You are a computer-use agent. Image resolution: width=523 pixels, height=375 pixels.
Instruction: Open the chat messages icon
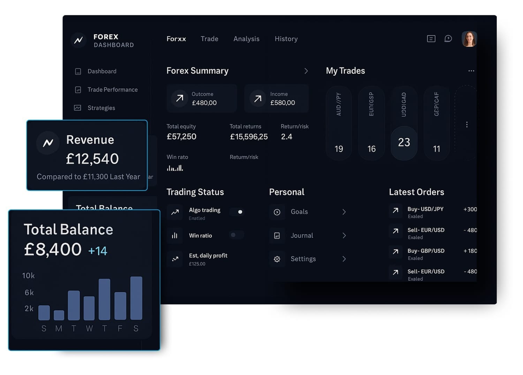click(x=448, y=39)
